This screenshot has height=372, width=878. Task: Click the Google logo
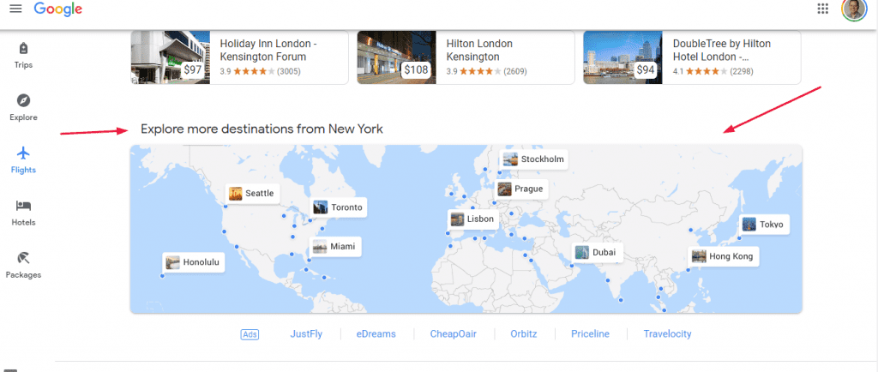click(58, 9)
